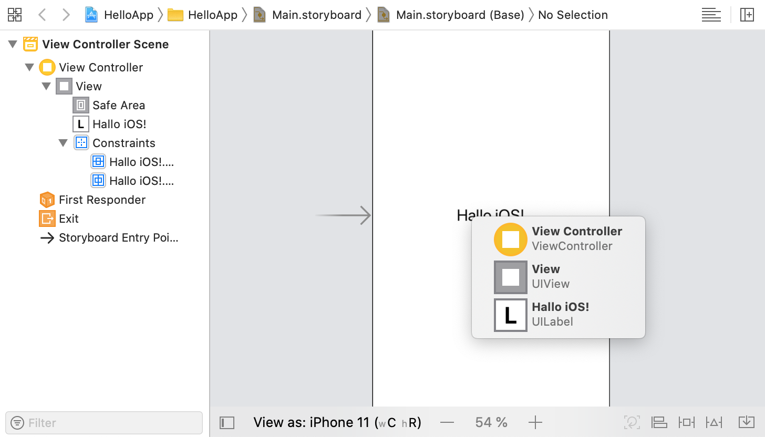Screen dimensions: 765x437
Task: Open the Embed In button
Action: (746, 422)
